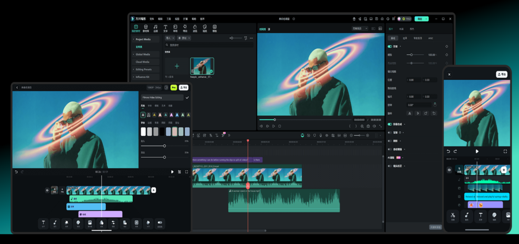
Task: Click the Pro button on tablet
Action: (174, 87)
